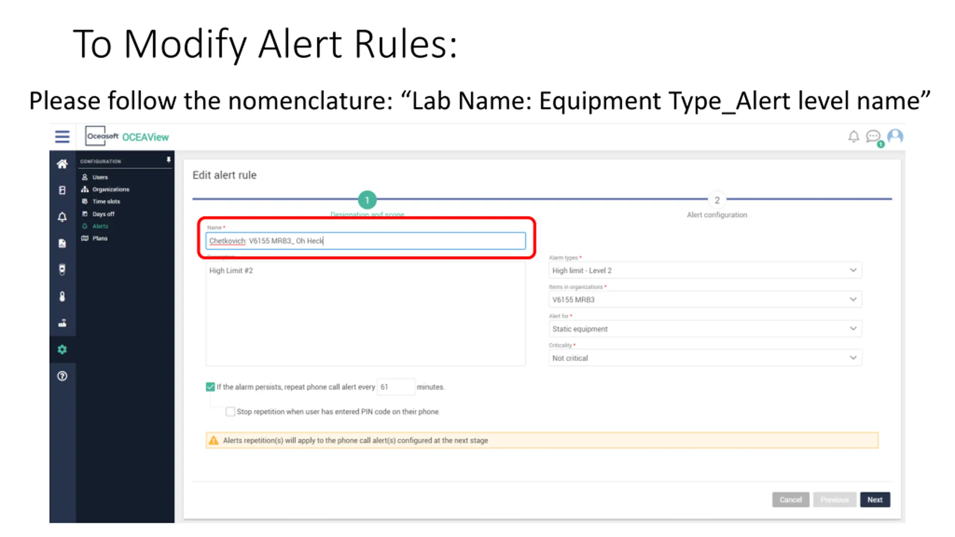Open the help question mark icon
This screenshot has height=537, width=955.
pyautogui.click(x=62, y=376)
